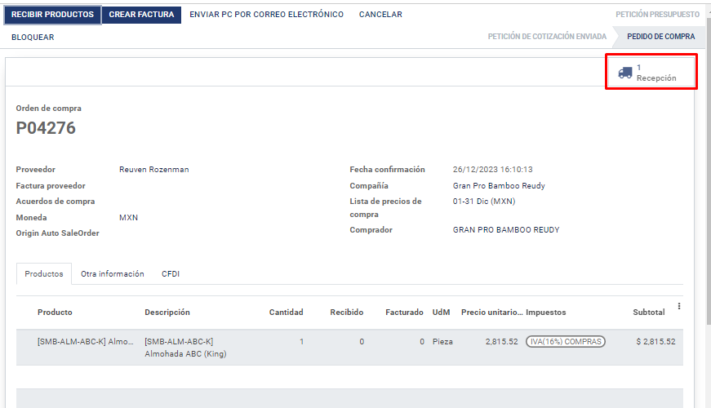711x408 pixels.
Task: Sort by Cantidad column header
Action: pos(287,313)
